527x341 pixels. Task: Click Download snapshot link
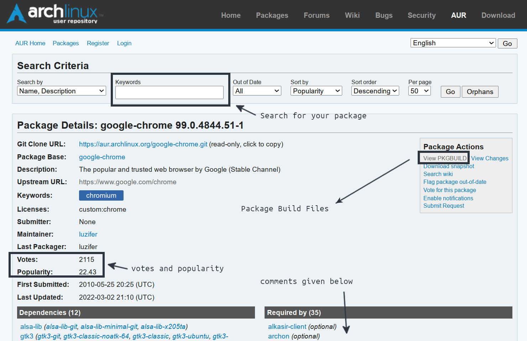pos(449,166)
